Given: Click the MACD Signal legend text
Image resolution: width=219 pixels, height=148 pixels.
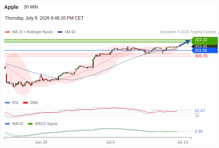Looking at the screenshot, I should 46,124.
